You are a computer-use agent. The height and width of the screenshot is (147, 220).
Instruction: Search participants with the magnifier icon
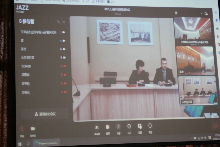point(59,22)
